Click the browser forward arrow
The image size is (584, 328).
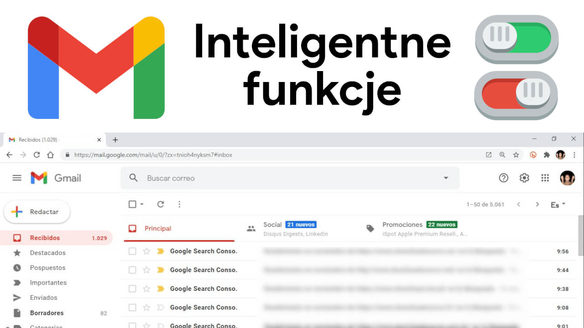(23, 155)
